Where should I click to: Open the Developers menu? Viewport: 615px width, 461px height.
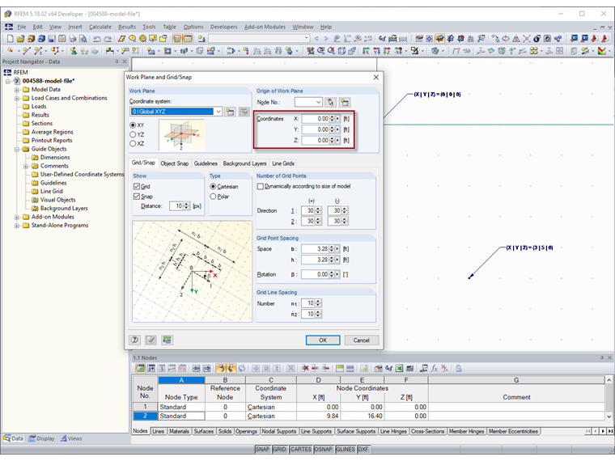[x=223, y=27]
